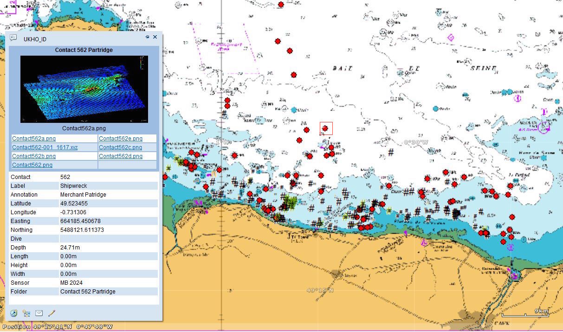This screenshot has width=563, height=332.
Task: Click the red wreck marker inside the red square
Action: pos(325,128)
